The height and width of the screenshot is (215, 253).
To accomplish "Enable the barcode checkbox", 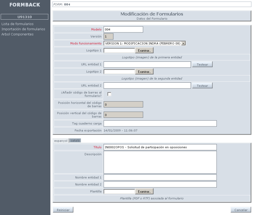I will [x=109, y=94].
